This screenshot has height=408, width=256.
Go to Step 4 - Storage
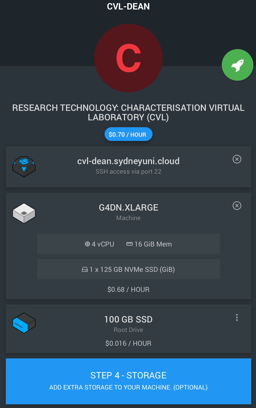129,381
